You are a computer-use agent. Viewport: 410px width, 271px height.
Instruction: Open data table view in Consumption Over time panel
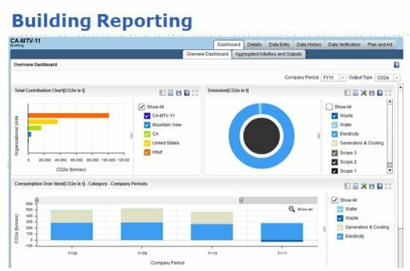(356, 186)
